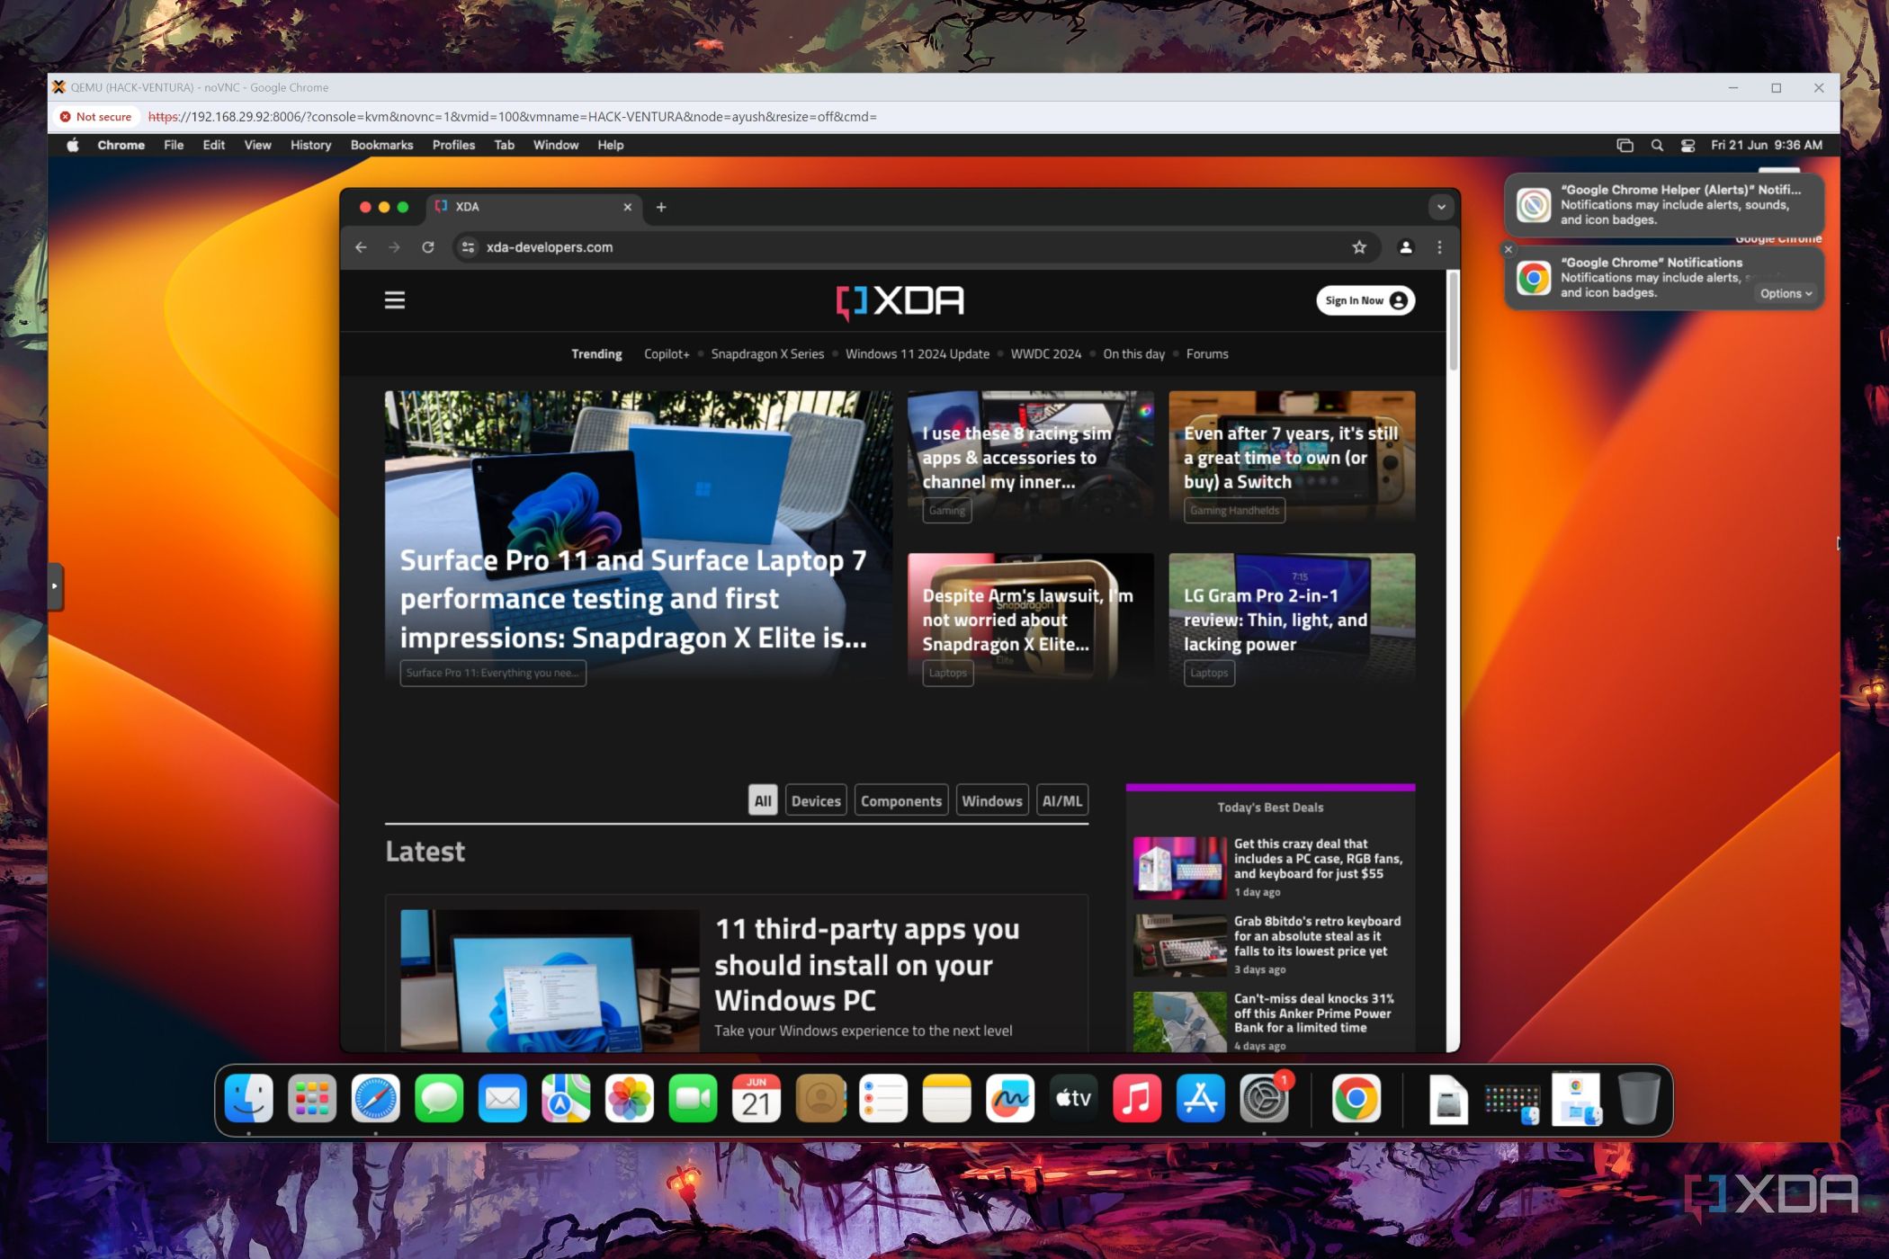Open Photos app in the dock
Viewport: 1889px width, 1259px height.
tap(629, 1098)
